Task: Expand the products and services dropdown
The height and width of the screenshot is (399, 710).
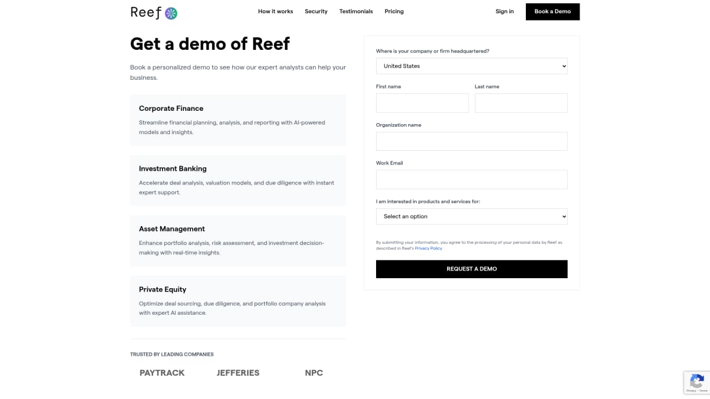Action: (471, 217)
